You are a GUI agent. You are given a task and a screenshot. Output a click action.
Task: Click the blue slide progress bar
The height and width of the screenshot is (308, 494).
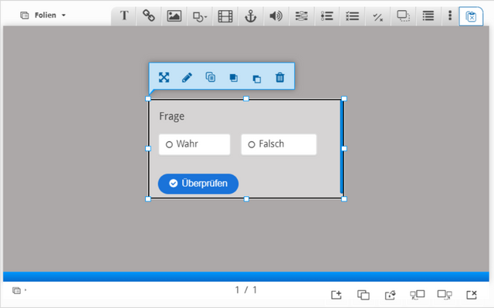pos(246,276)
